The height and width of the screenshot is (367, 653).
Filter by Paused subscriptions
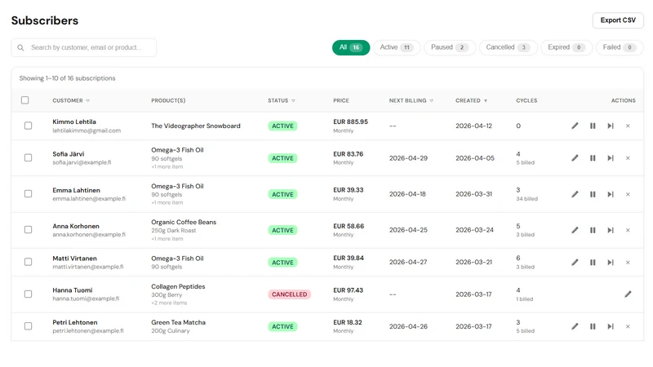click(450, 47)
